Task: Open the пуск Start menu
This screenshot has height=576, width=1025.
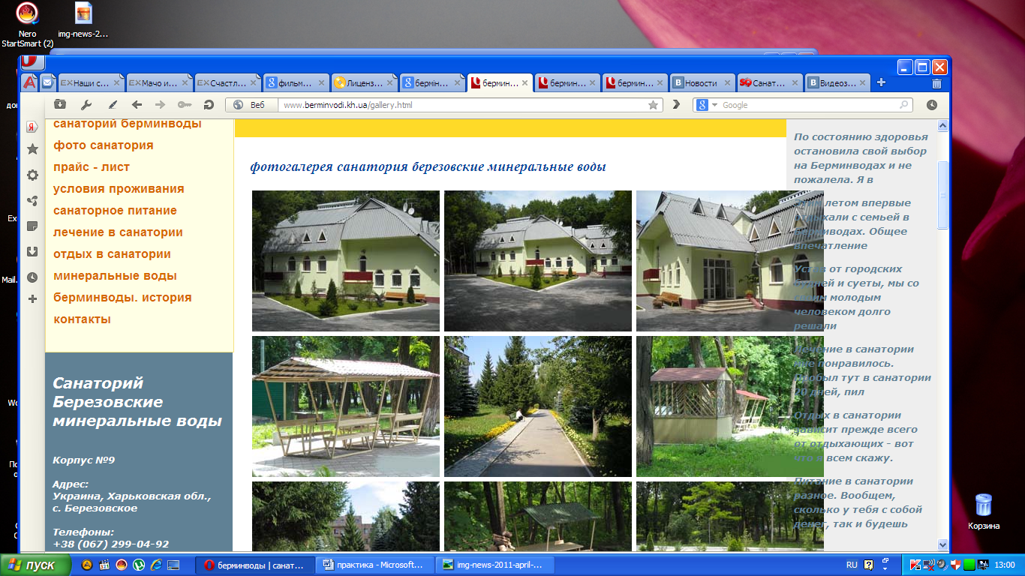Action: [36, 565]
